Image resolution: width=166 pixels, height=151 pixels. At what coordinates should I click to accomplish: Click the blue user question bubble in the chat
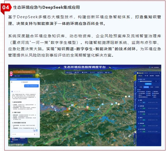[x=31, y=86]
